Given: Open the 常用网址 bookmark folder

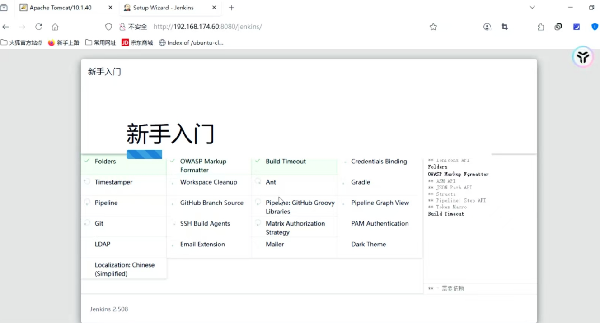Looking at the screenshot, I should tap(101, 43).
